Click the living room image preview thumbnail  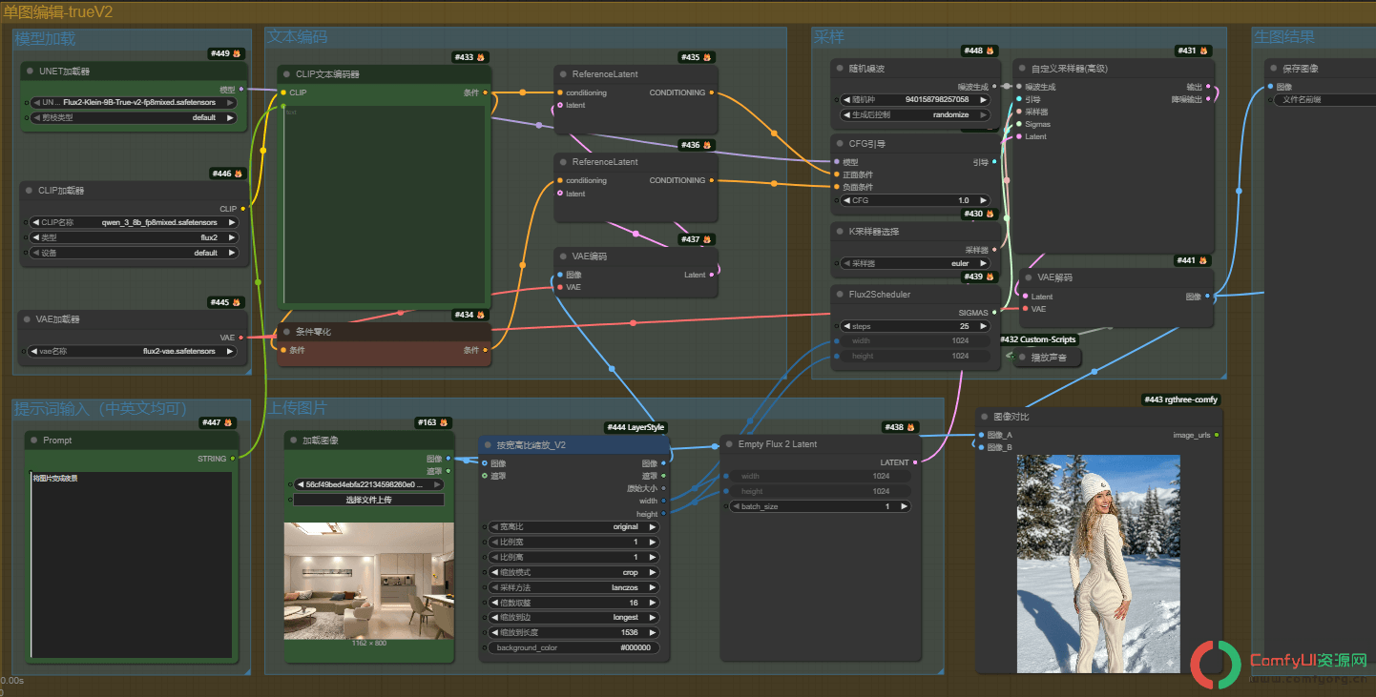368,581
